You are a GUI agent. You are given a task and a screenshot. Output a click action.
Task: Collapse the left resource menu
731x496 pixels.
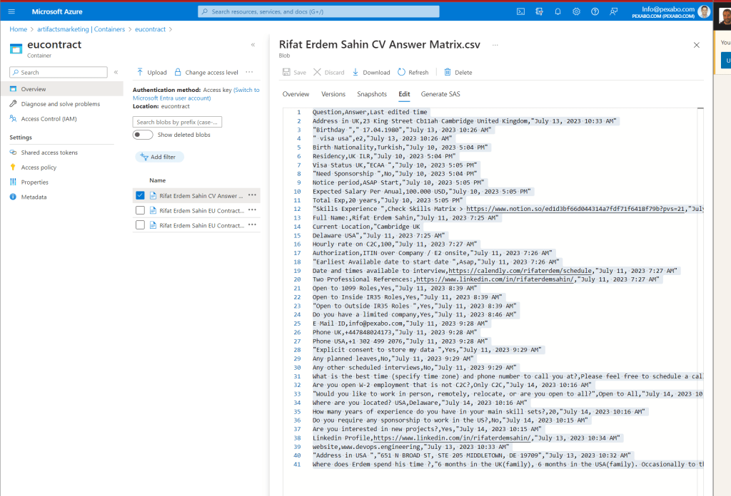[116, 72]
